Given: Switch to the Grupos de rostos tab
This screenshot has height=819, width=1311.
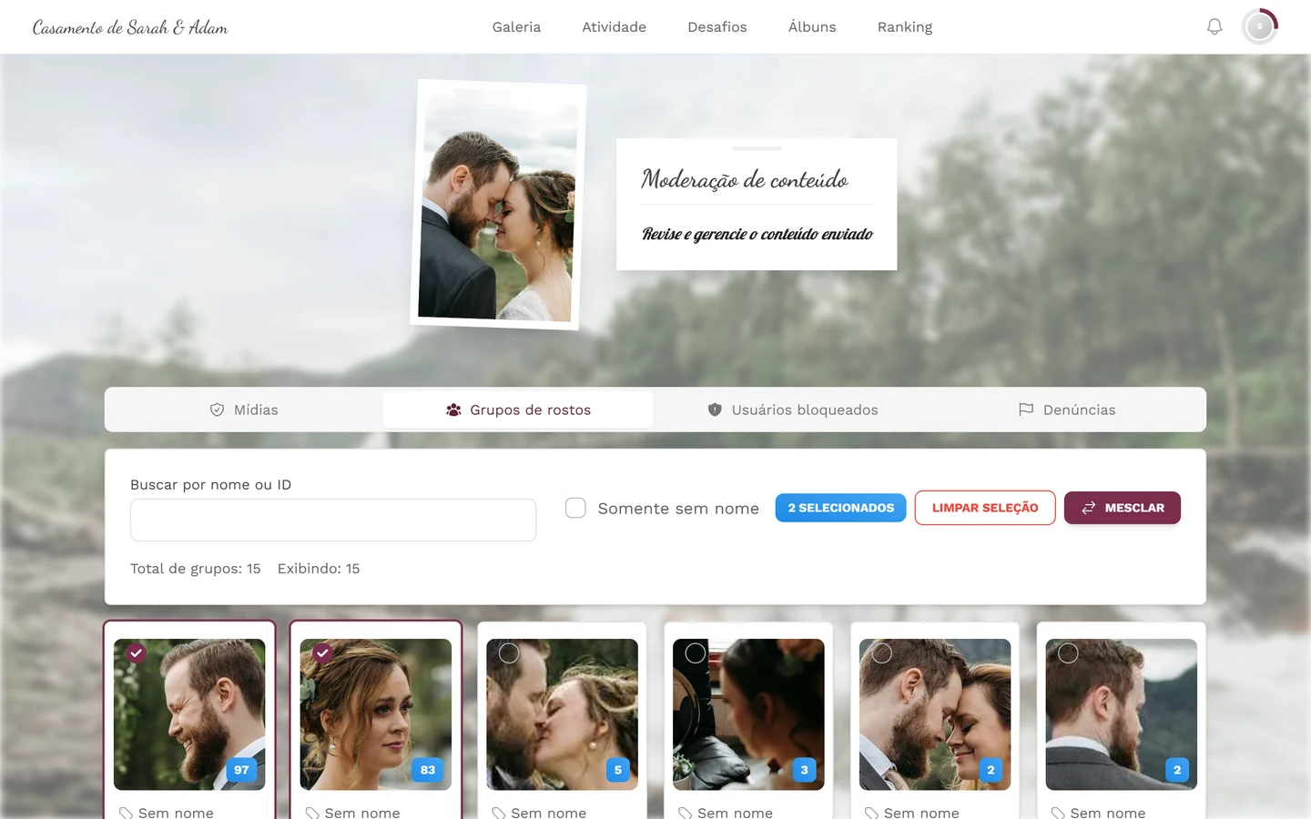Looking at the screenshot, I should pos(518,409).
